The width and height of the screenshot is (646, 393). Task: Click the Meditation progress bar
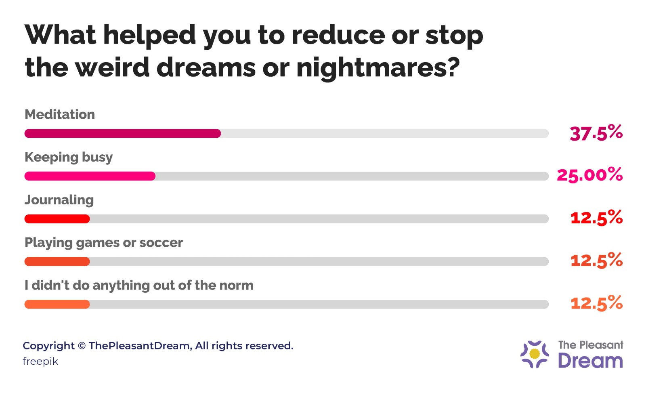(286, 134)
